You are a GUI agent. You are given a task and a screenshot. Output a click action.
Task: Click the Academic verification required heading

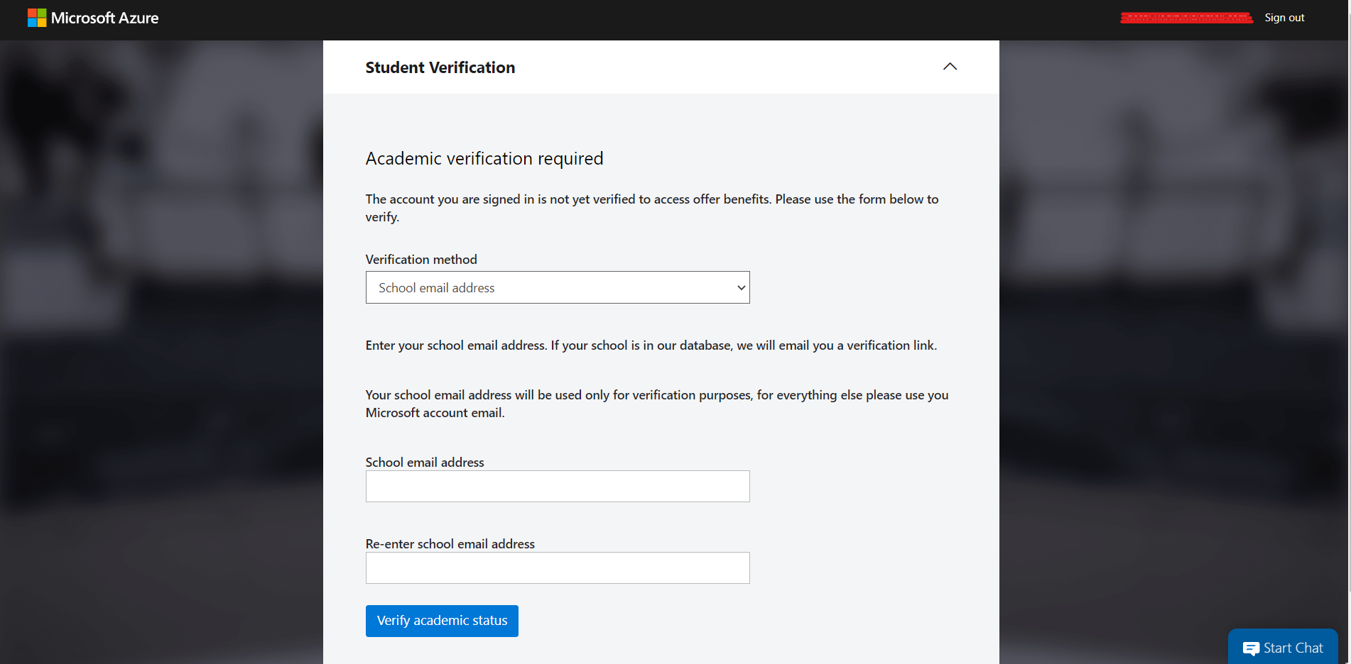484,158
